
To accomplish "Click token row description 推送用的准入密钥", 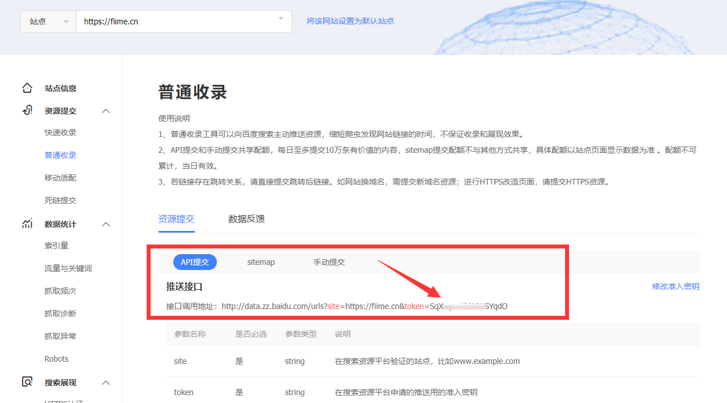I will [406, 392].
